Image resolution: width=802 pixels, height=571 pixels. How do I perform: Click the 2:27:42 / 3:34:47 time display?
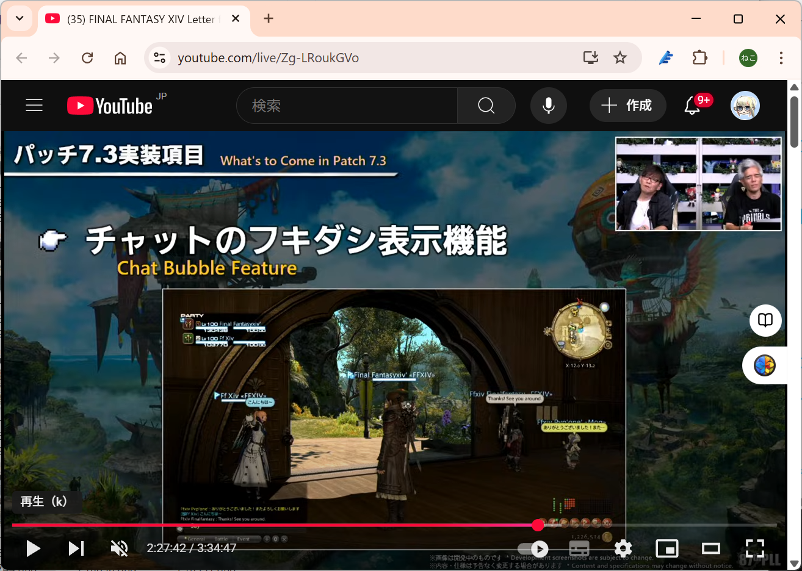point(192,548)
